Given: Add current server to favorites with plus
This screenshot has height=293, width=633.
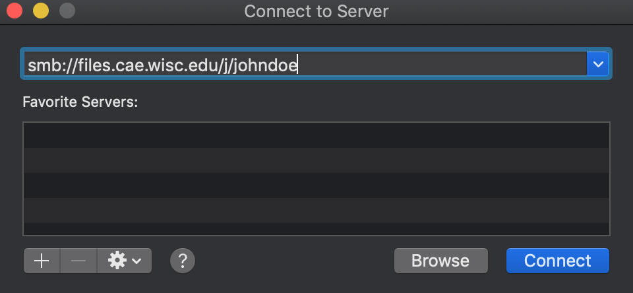Looking at the screenshot, I should click(x=42, y=261).
